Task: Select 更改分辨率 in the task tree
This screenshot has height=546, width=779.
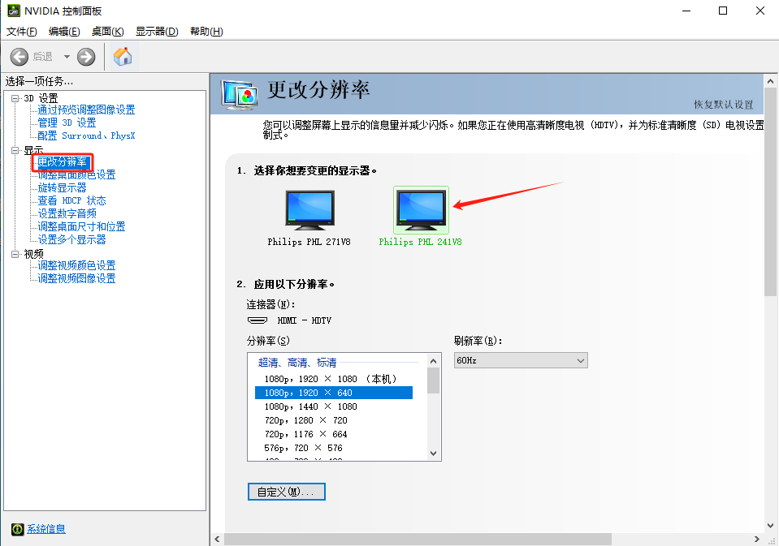Action: click(62, 161)
